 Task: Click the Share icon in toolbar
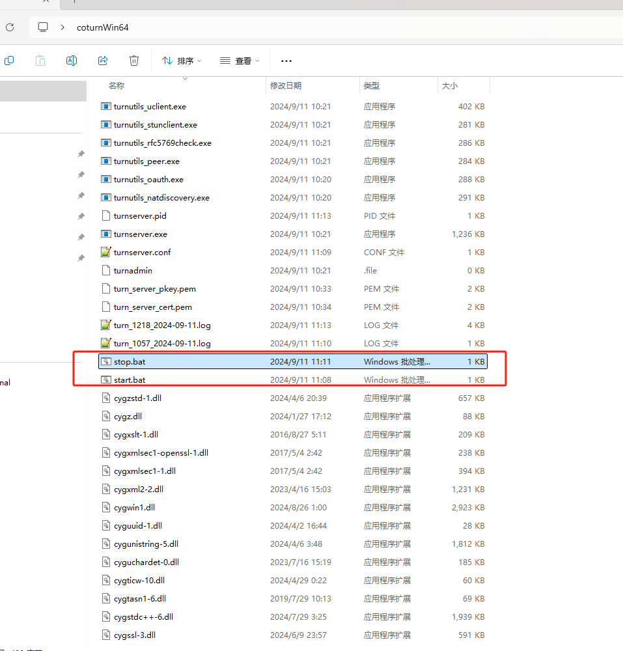(x=103, y=61)
